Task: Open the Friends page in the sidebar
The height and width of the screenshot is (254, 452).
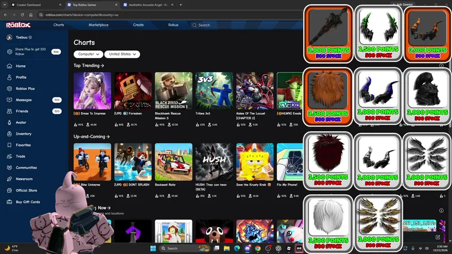Action: click(x=22, y=111)
